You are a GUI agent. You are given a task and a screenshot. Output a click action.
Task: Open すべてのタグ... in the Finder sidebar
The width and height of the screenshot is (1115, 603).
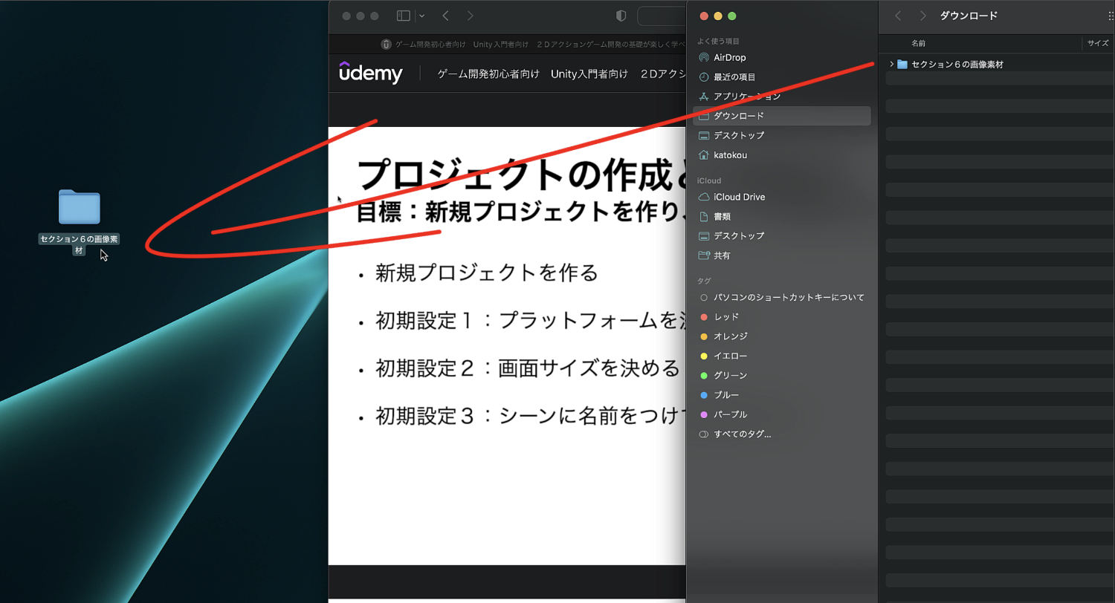coord(781,434)
